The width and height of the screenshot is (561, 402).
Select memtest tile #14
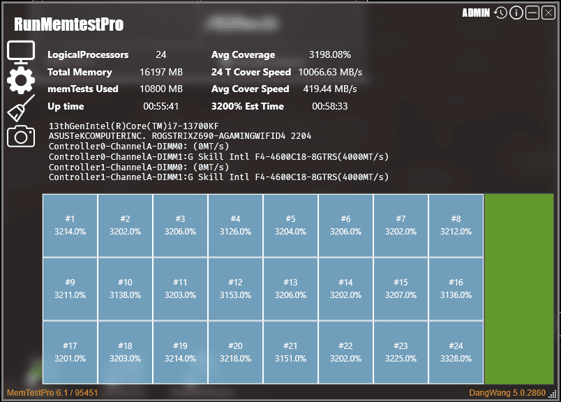click(x=345, y=289)
